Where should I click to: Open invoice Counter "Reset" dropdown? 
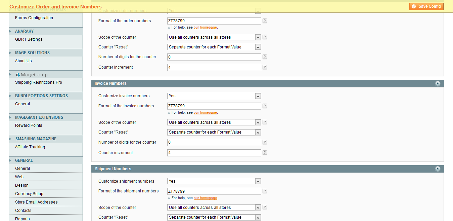(214, 133)
